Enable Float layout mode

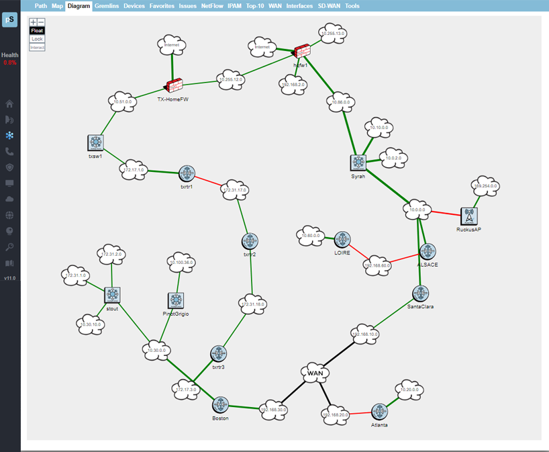(37, 31)
